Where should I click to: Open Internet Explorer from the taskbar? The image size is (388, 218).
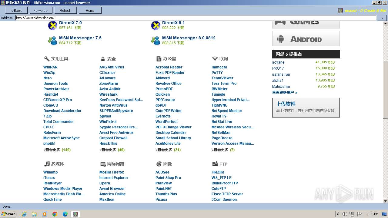[x=24, y=214]
